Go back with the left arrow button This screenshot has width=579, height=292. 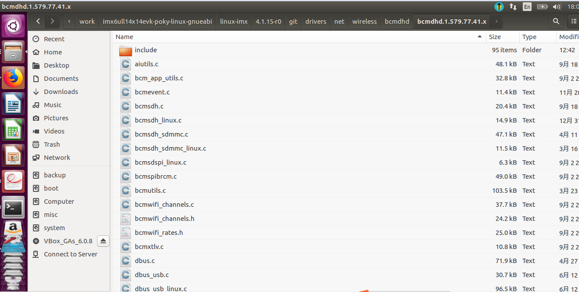38,21
